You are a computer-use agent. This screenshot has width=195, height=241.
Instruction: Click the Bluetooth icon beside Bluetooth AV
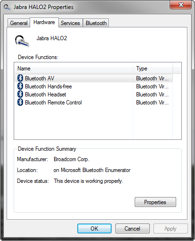tap(20, 78)
